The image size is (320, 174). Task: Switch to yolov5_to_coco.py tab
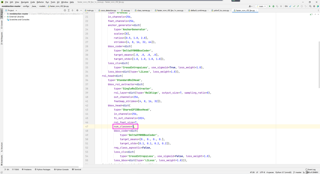(x=221, y=10)
